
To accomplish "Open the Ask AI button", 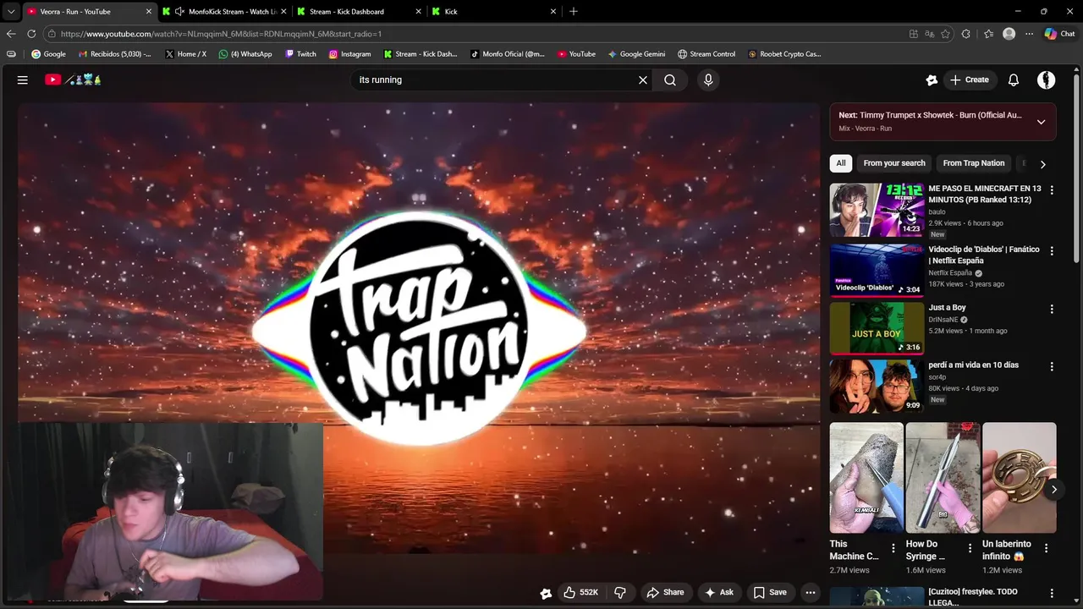I will coord(719,592).
